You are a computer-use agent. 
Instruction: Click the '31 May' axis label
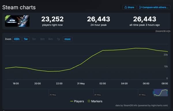[81, 83]
